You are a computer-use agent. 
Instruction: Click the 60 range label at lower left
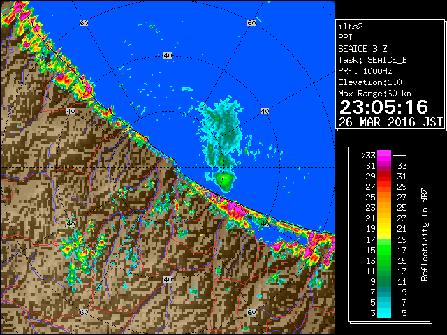pyautogui.click(x=84, y=313)
